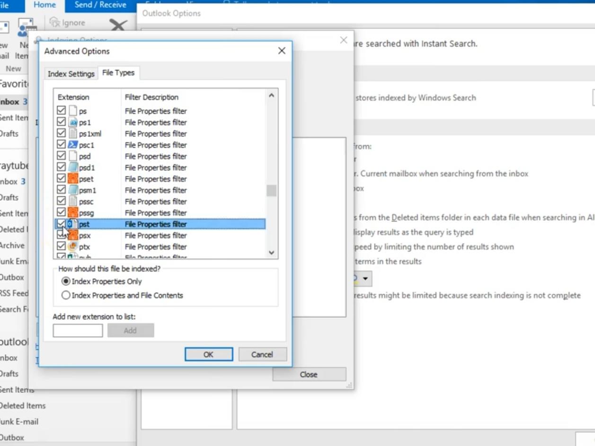Click the pset orange file icon

[x=72, y=179]
